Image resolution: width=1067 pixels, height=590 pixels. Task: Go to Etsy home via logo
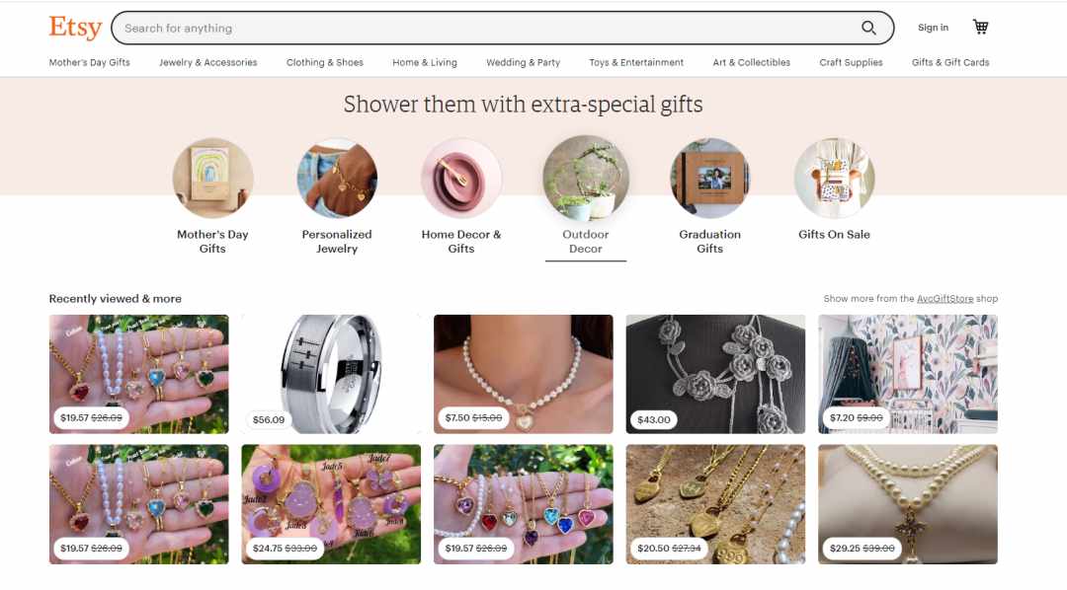tap(75, 28)
